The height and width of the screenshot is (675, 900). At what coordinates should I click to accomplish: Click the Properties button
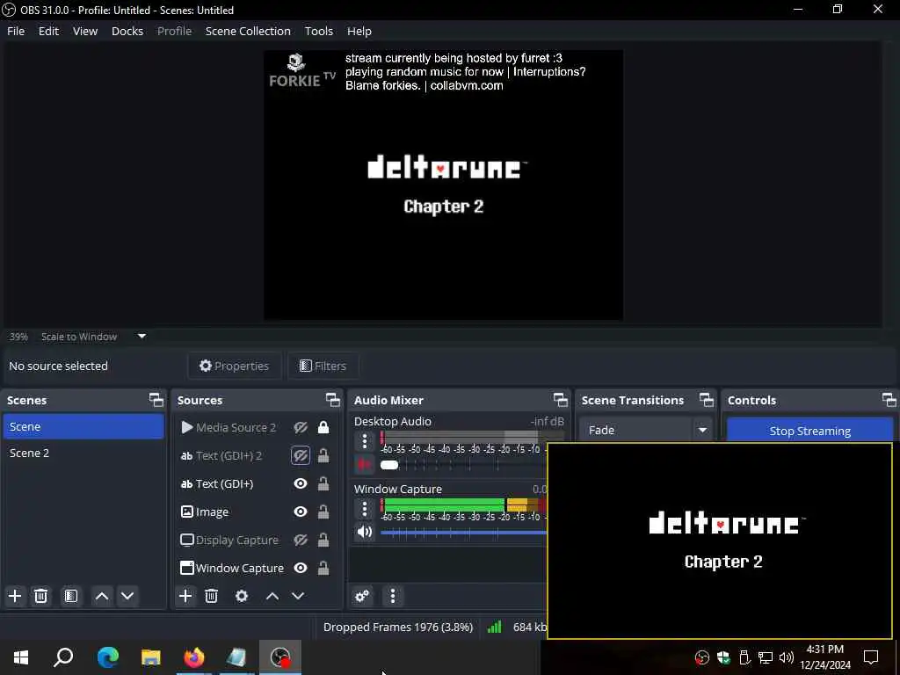(x=234, y=366)
